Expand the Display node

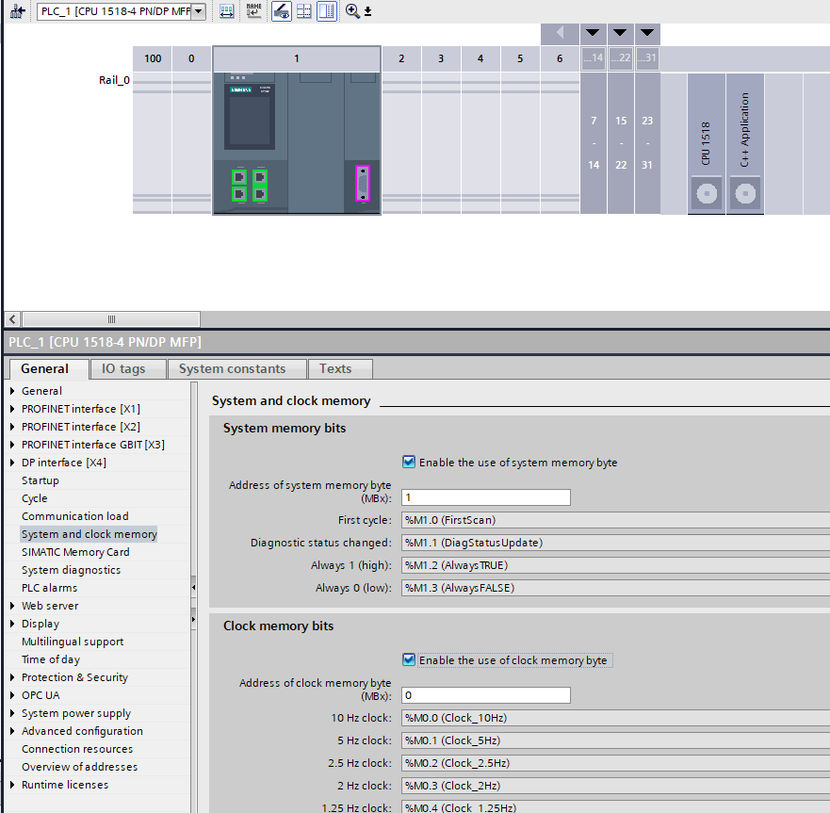coord(12,624)
